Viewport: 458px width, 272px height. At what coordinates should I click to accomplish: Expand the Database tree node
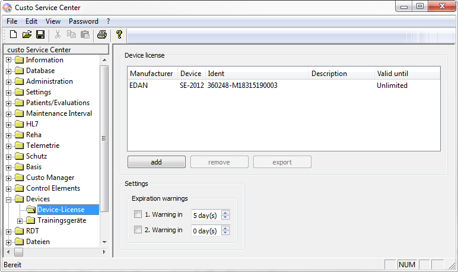8,71
